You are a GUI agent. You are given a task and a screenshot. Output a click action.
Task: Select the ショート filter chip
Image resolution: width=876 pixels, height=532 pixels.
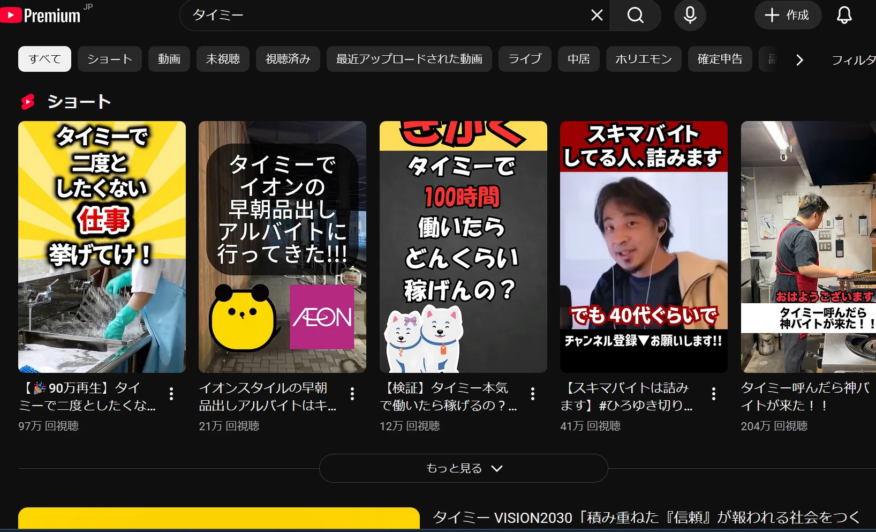tap(110, 59)
